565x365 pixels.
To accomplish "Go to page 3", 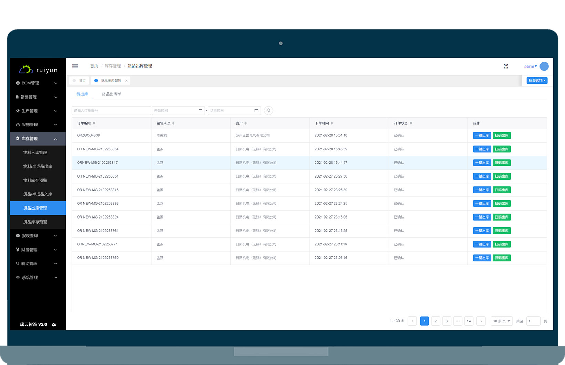I will pos(446,321).
